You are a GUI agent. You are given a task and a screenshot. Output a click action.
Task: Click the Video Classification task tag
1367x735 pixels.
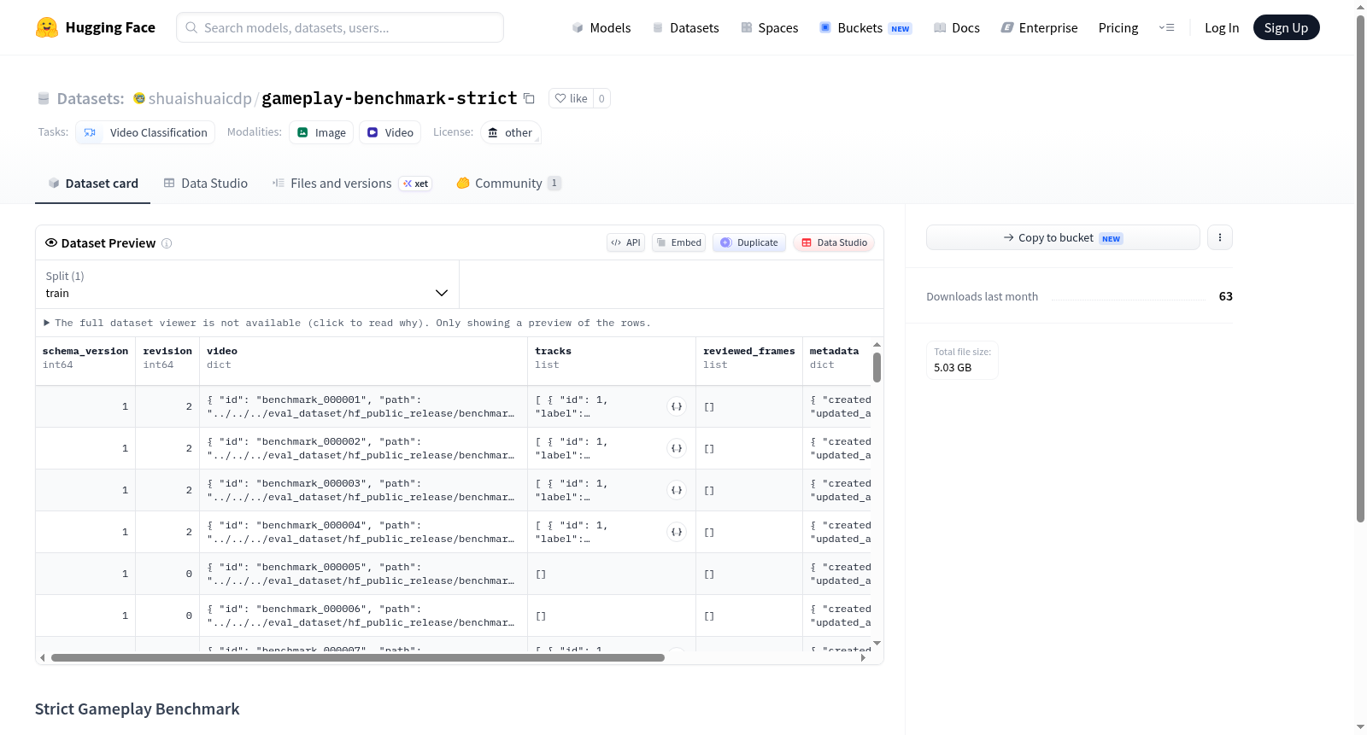click(x=145, y=132)
